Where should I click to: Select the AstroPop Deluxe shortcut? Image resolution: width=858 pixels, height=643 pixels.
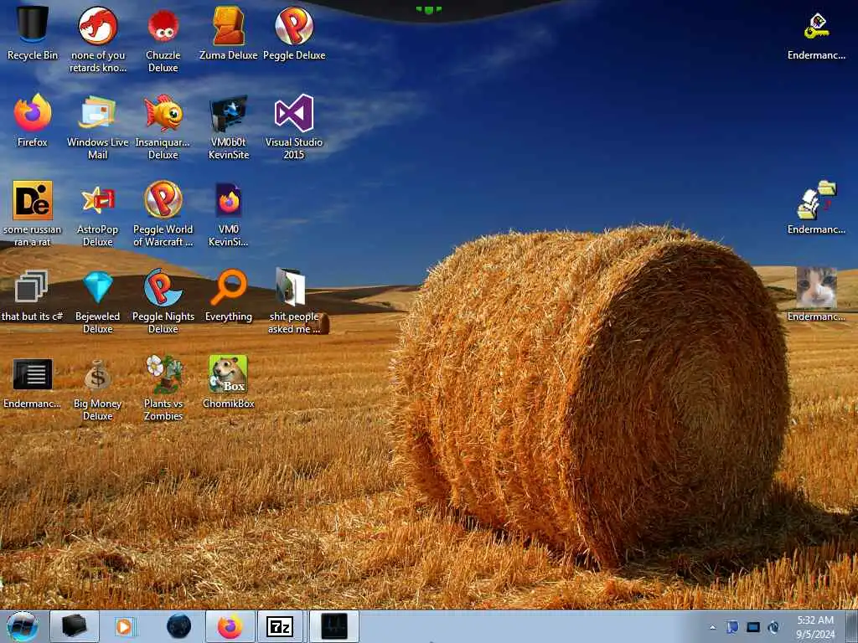(x=98, y=213)
